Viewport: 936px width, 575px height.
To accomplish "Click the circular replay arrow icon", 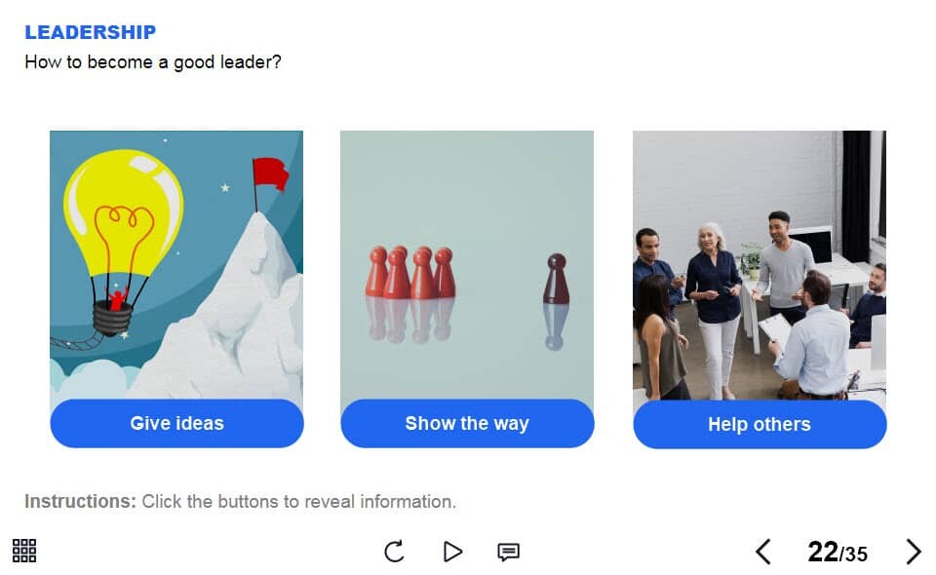I will click(x=394, y=552).
